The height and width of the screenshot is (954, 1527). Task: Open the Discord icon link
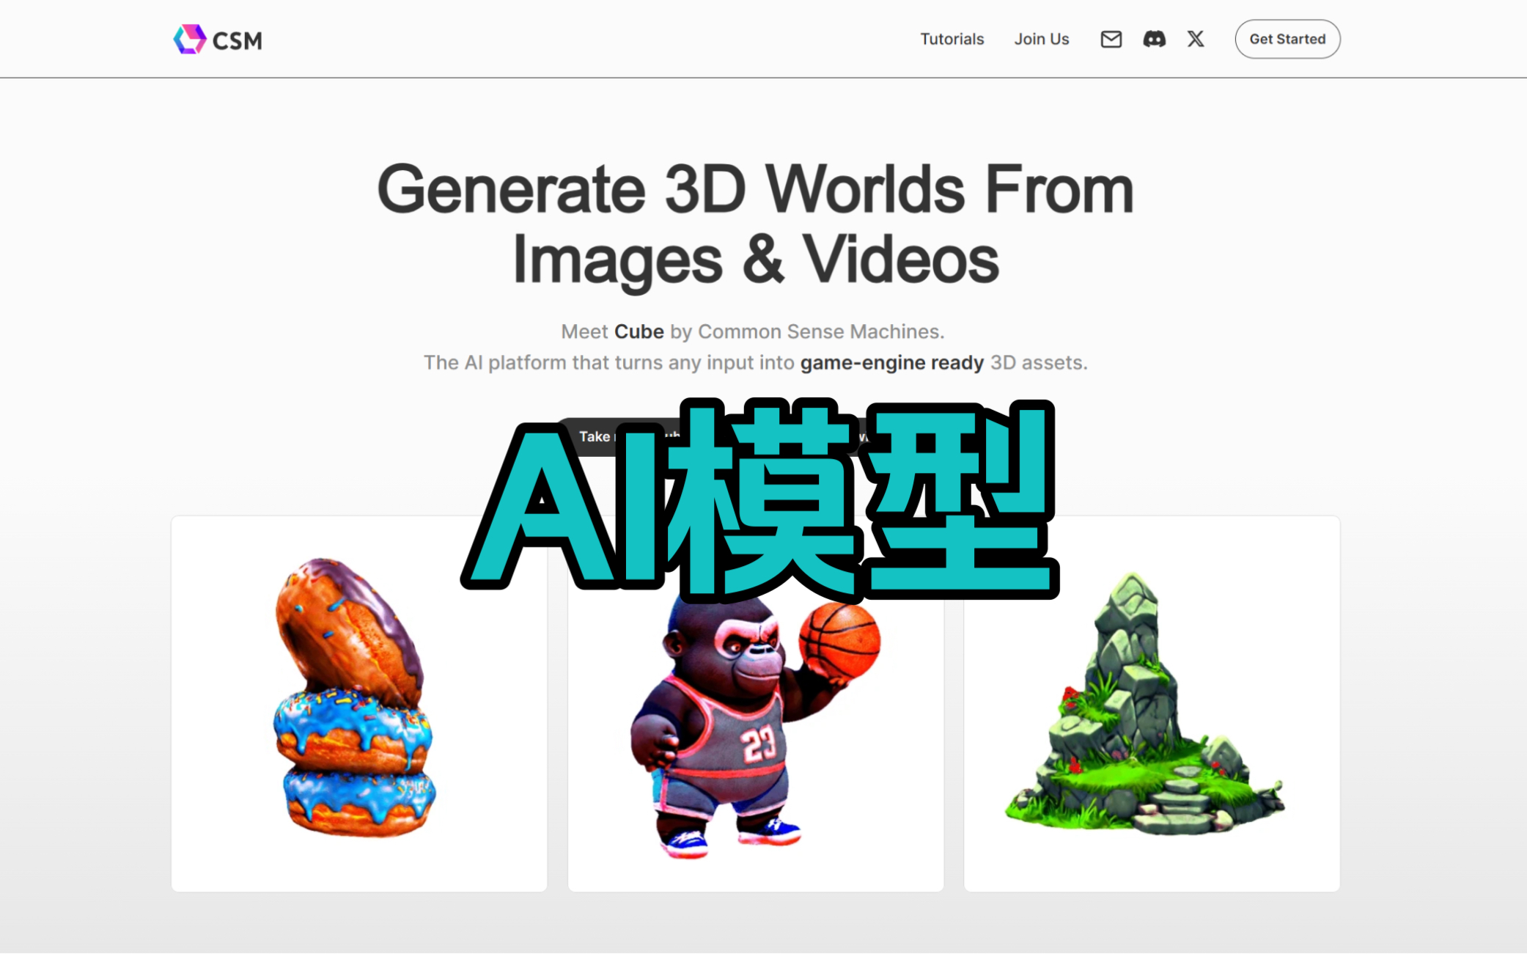click(1154, 39)
